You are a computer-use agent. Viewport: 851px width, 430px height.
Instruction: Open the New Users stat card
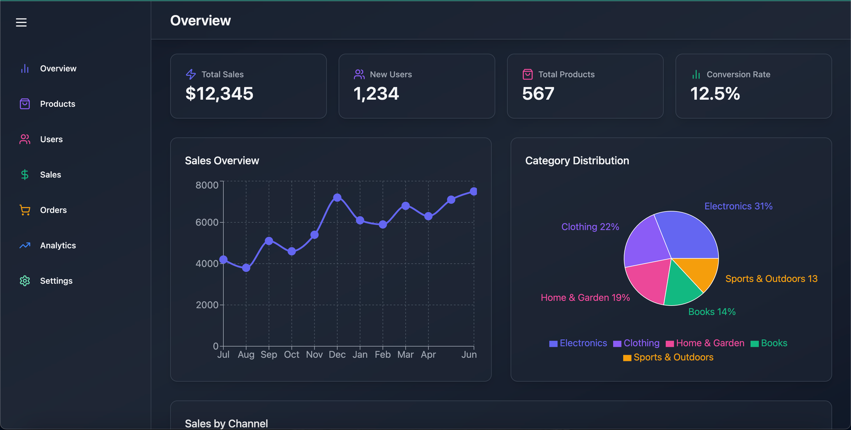[x=417, y=86]
